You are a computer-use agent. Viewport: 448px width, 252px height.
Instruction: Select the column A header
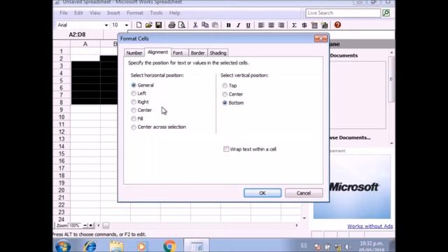click(85, 44)
